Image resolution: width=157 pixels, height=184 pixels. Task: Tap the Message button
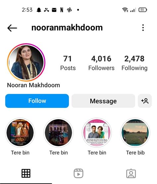click(103, 101)
